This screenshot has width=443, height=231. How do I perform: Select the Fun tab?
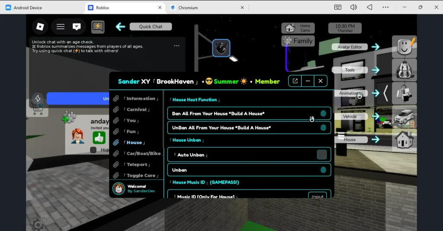click(x=136, y=132)
